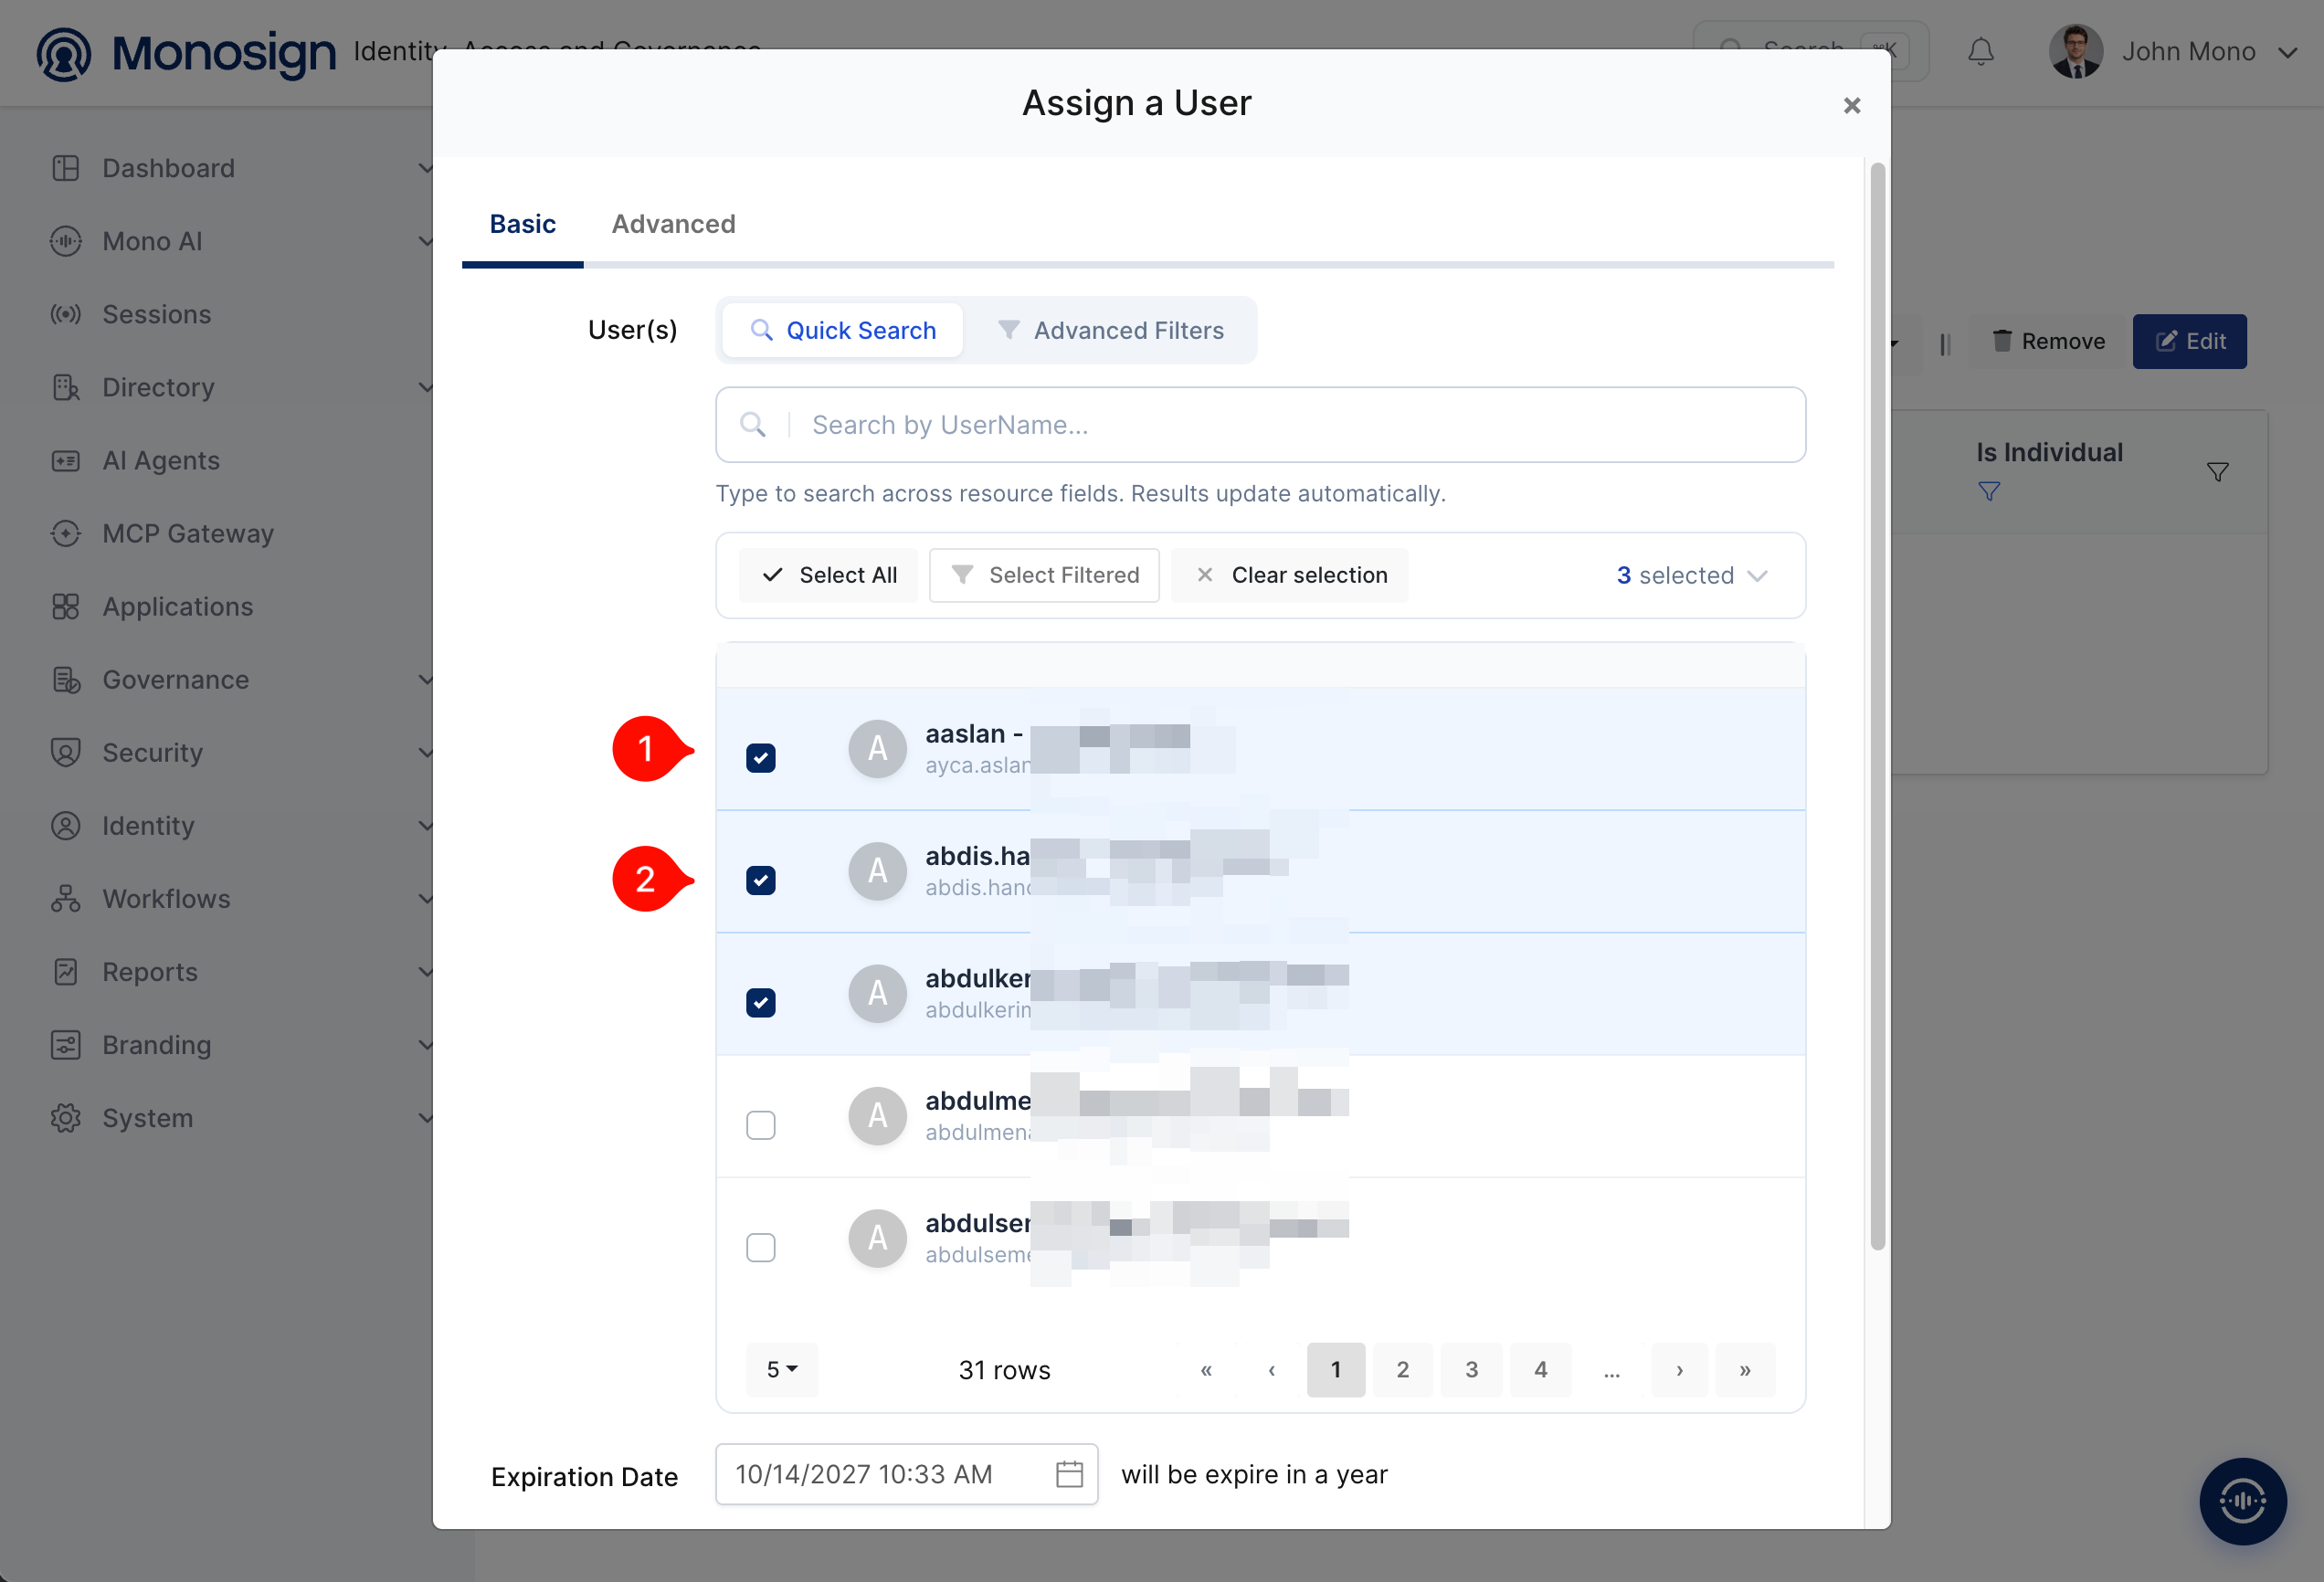Uncheck the abdulker user checkbox

pyautogui.click(x=761, y=1002)
